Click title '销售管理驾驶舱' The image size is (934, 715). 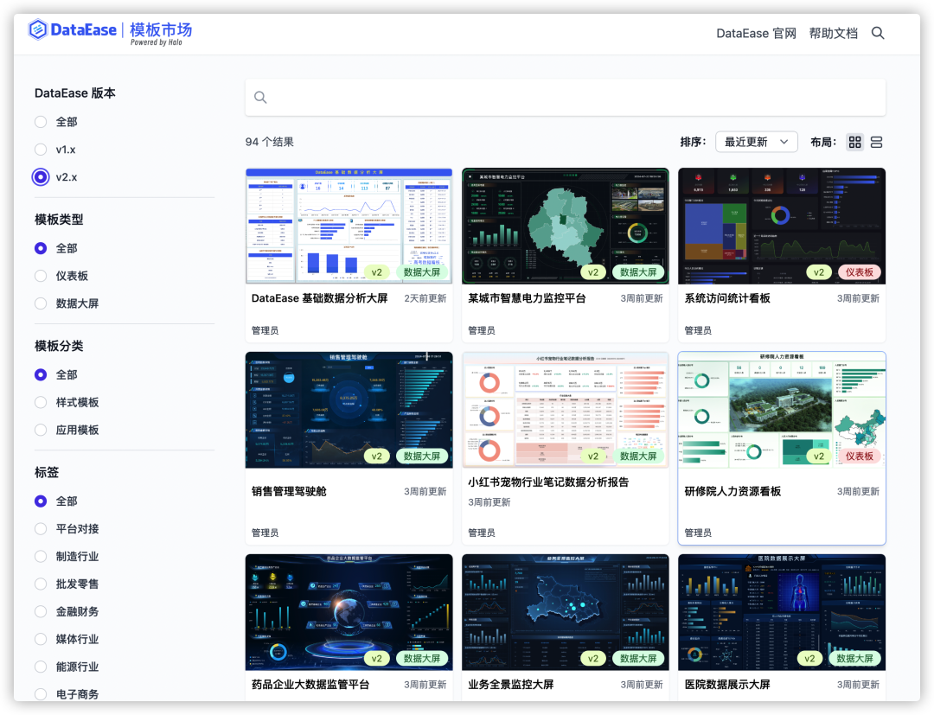pyautogui.click(x=289, y=491)
